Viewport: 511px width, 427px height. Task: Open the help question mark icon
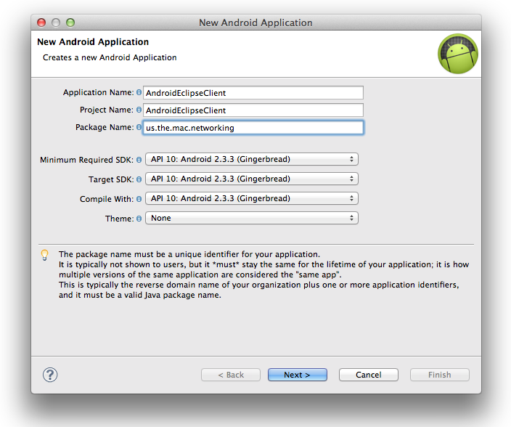pos(50,375)
